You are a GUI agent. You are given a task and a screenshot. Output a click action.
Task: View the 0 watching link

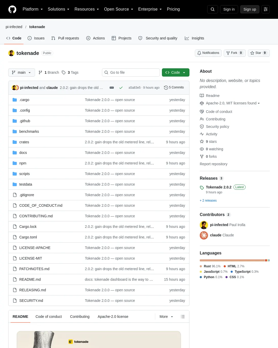pyautogui.click(x=212, y=149)
